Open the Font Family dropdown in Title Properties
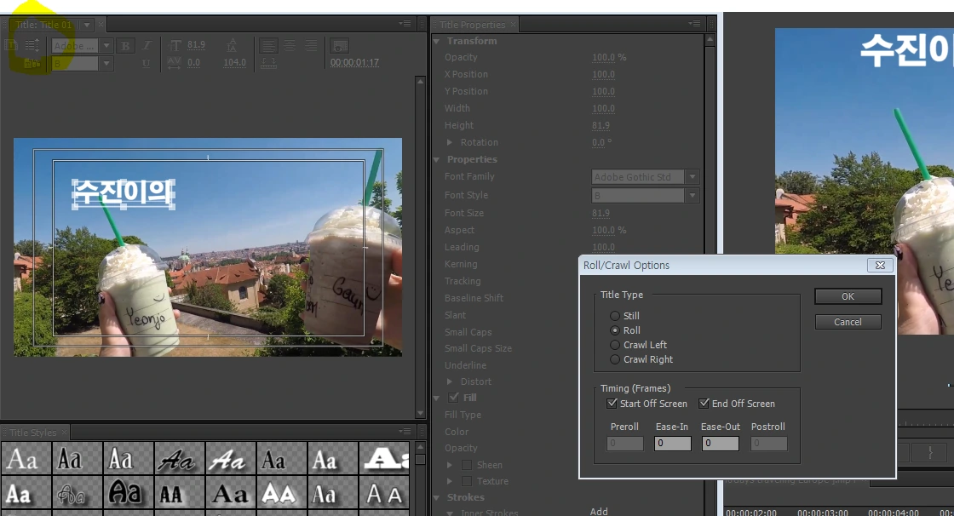The height and width of the screenshot is (516, 954). [x=692, y=176]
